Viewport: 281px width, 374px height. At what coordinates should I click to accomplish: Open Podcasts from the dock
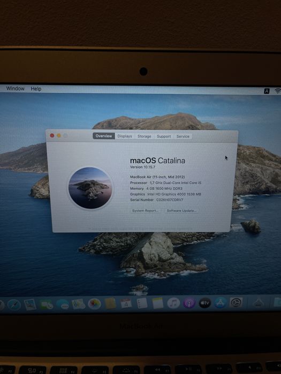point(189,303)
